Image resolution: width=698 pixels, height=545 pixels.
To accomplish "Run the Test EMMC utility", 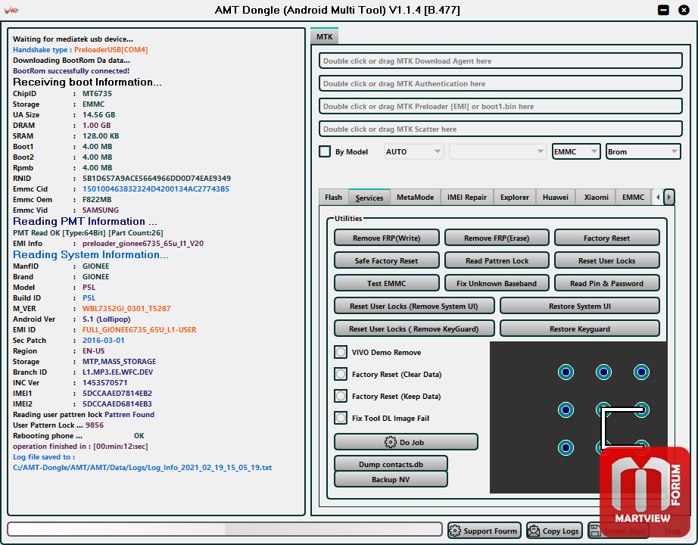I will point(386,283).
